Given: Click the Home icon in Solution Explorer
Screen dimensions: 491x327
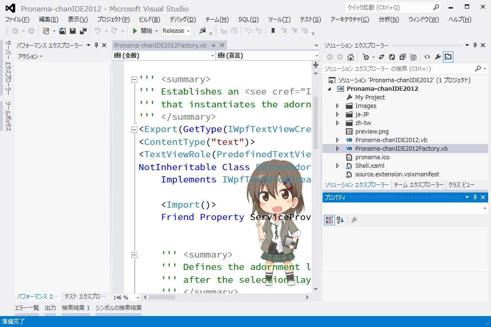Looking at the screenshot, I should (351, 57).
